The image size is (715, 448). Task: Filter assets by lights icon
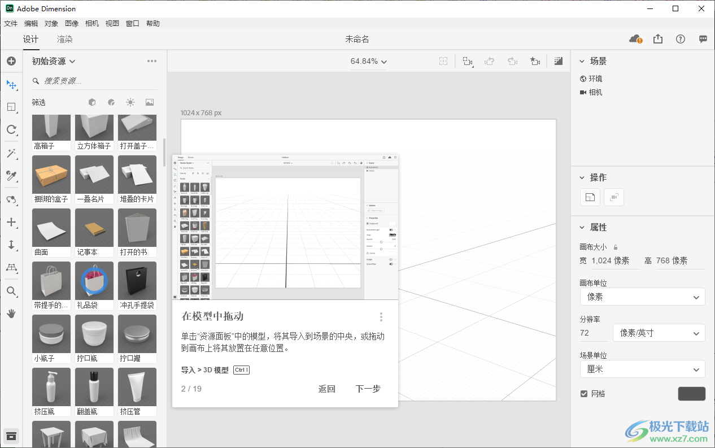click(130, 102)
